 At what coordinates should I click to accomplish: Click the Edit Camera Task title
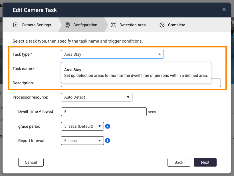click(x=35, y=10)
